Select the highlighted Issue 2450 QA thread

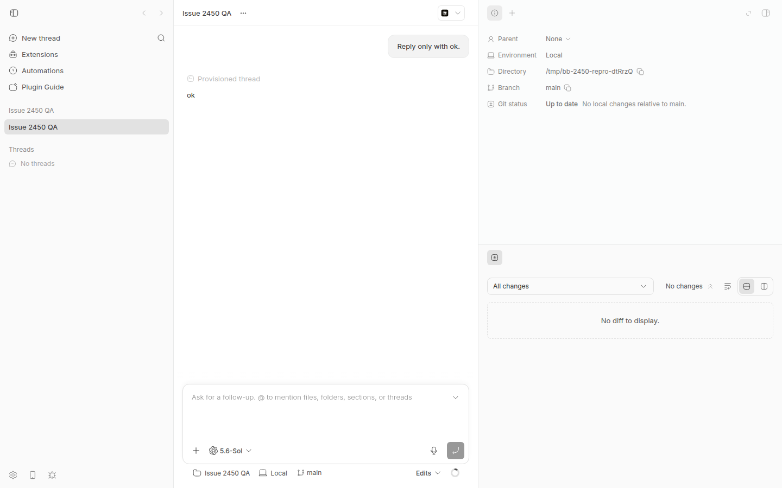point(86,127)
